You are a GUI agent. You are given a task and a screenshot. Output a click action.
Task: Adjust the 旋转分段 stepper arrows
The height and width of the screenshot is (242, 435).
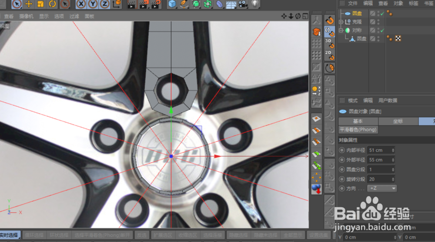pyautogui.click(x=393, y=179)
